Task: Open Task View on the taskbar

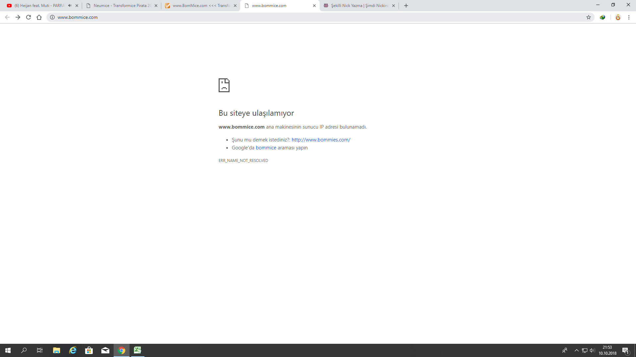Action: pos(40,350)
